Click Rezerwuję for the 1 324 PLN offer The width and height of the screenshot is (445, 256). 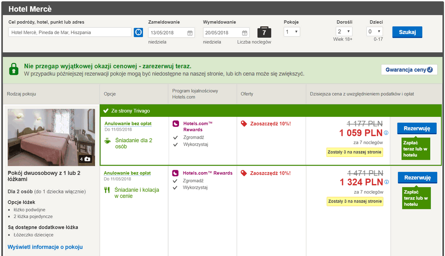click(x=417, y=178)
